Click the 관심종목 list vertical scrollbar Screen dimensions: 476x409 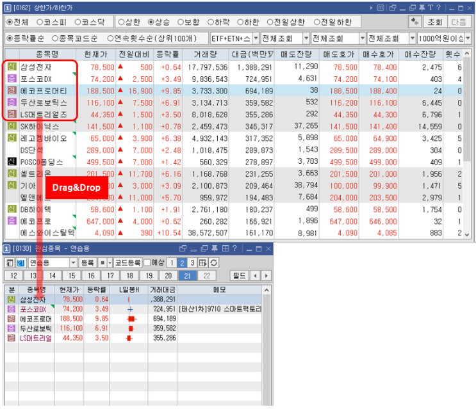(267, 346)
